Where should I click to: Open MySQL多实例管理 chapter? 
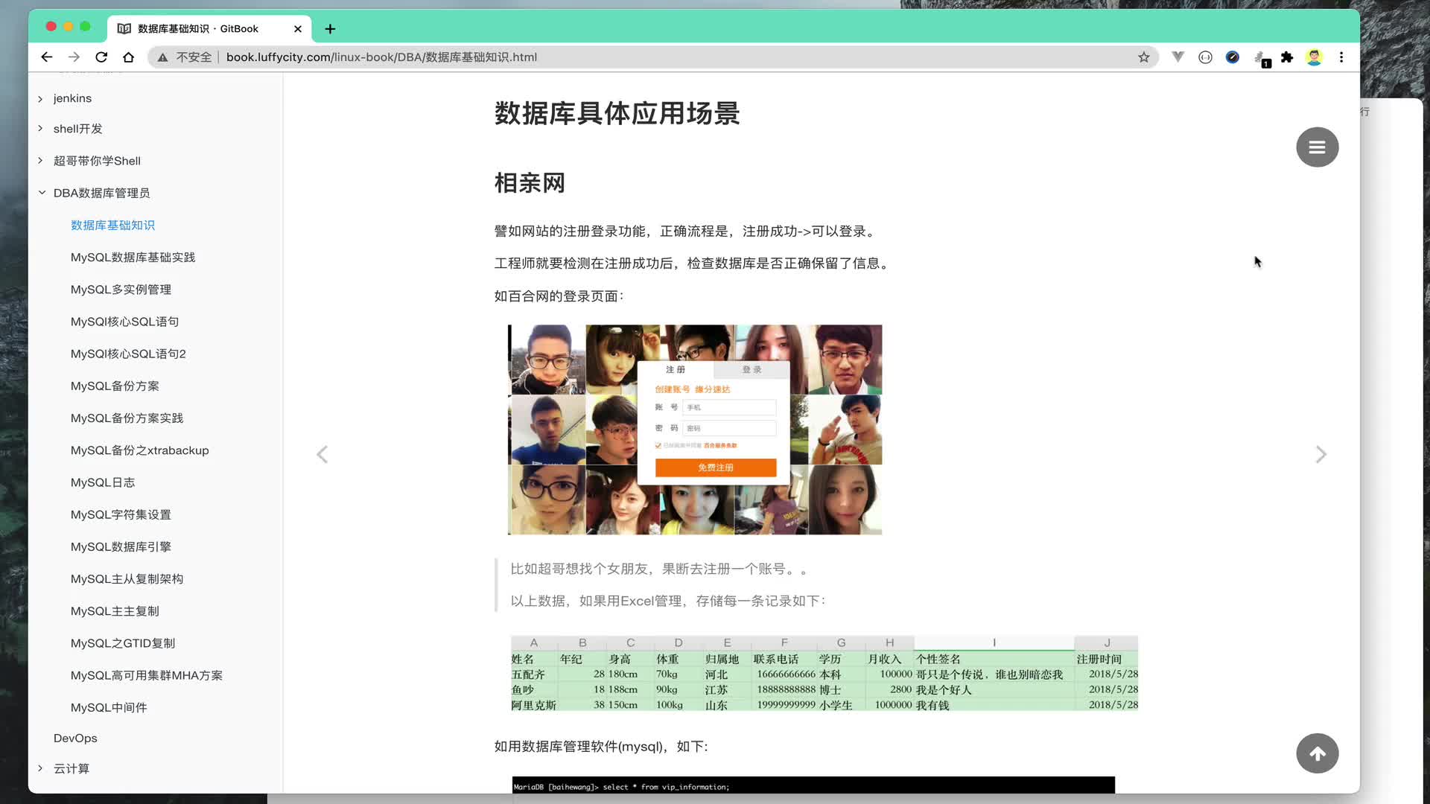pyautogui.click(x=121, y=290)
